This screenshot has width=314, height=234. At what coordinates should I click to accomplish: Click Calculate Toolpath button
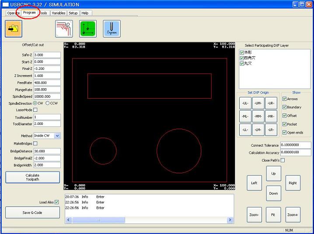pyautogui.click(x=32, y=177)
